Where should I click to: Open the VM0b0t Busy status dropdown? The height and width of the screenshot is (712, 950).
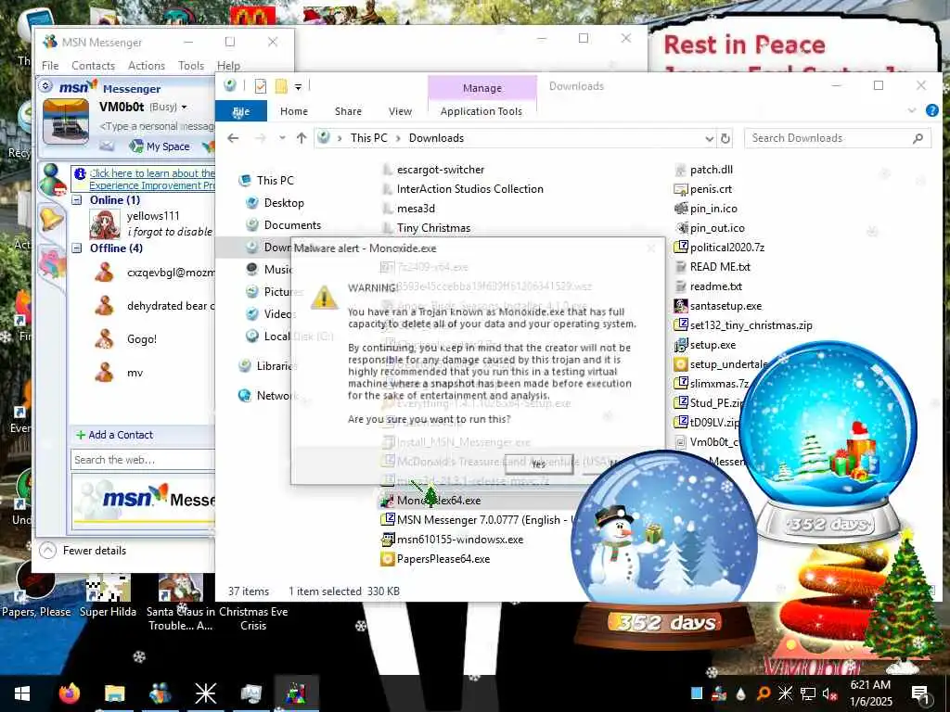184,108
